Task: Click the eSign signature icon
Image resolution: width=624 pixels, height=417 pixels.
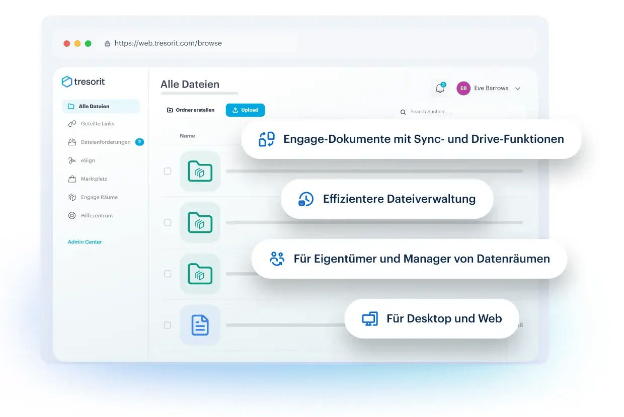Action: (x=71, y=160)
